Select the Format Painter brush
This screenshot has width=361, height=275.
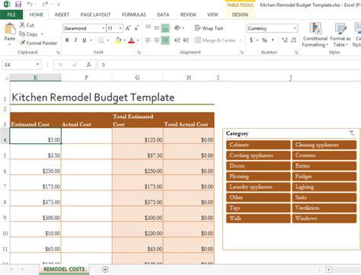coord(39,43)
